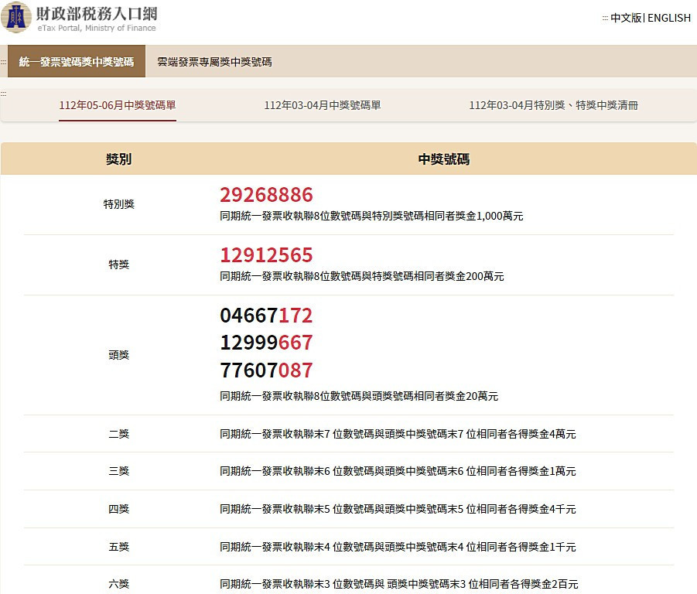This screenshot has height=594, width=697.
Task: Click the first prize number 12999667
Action: pos(266,343)
